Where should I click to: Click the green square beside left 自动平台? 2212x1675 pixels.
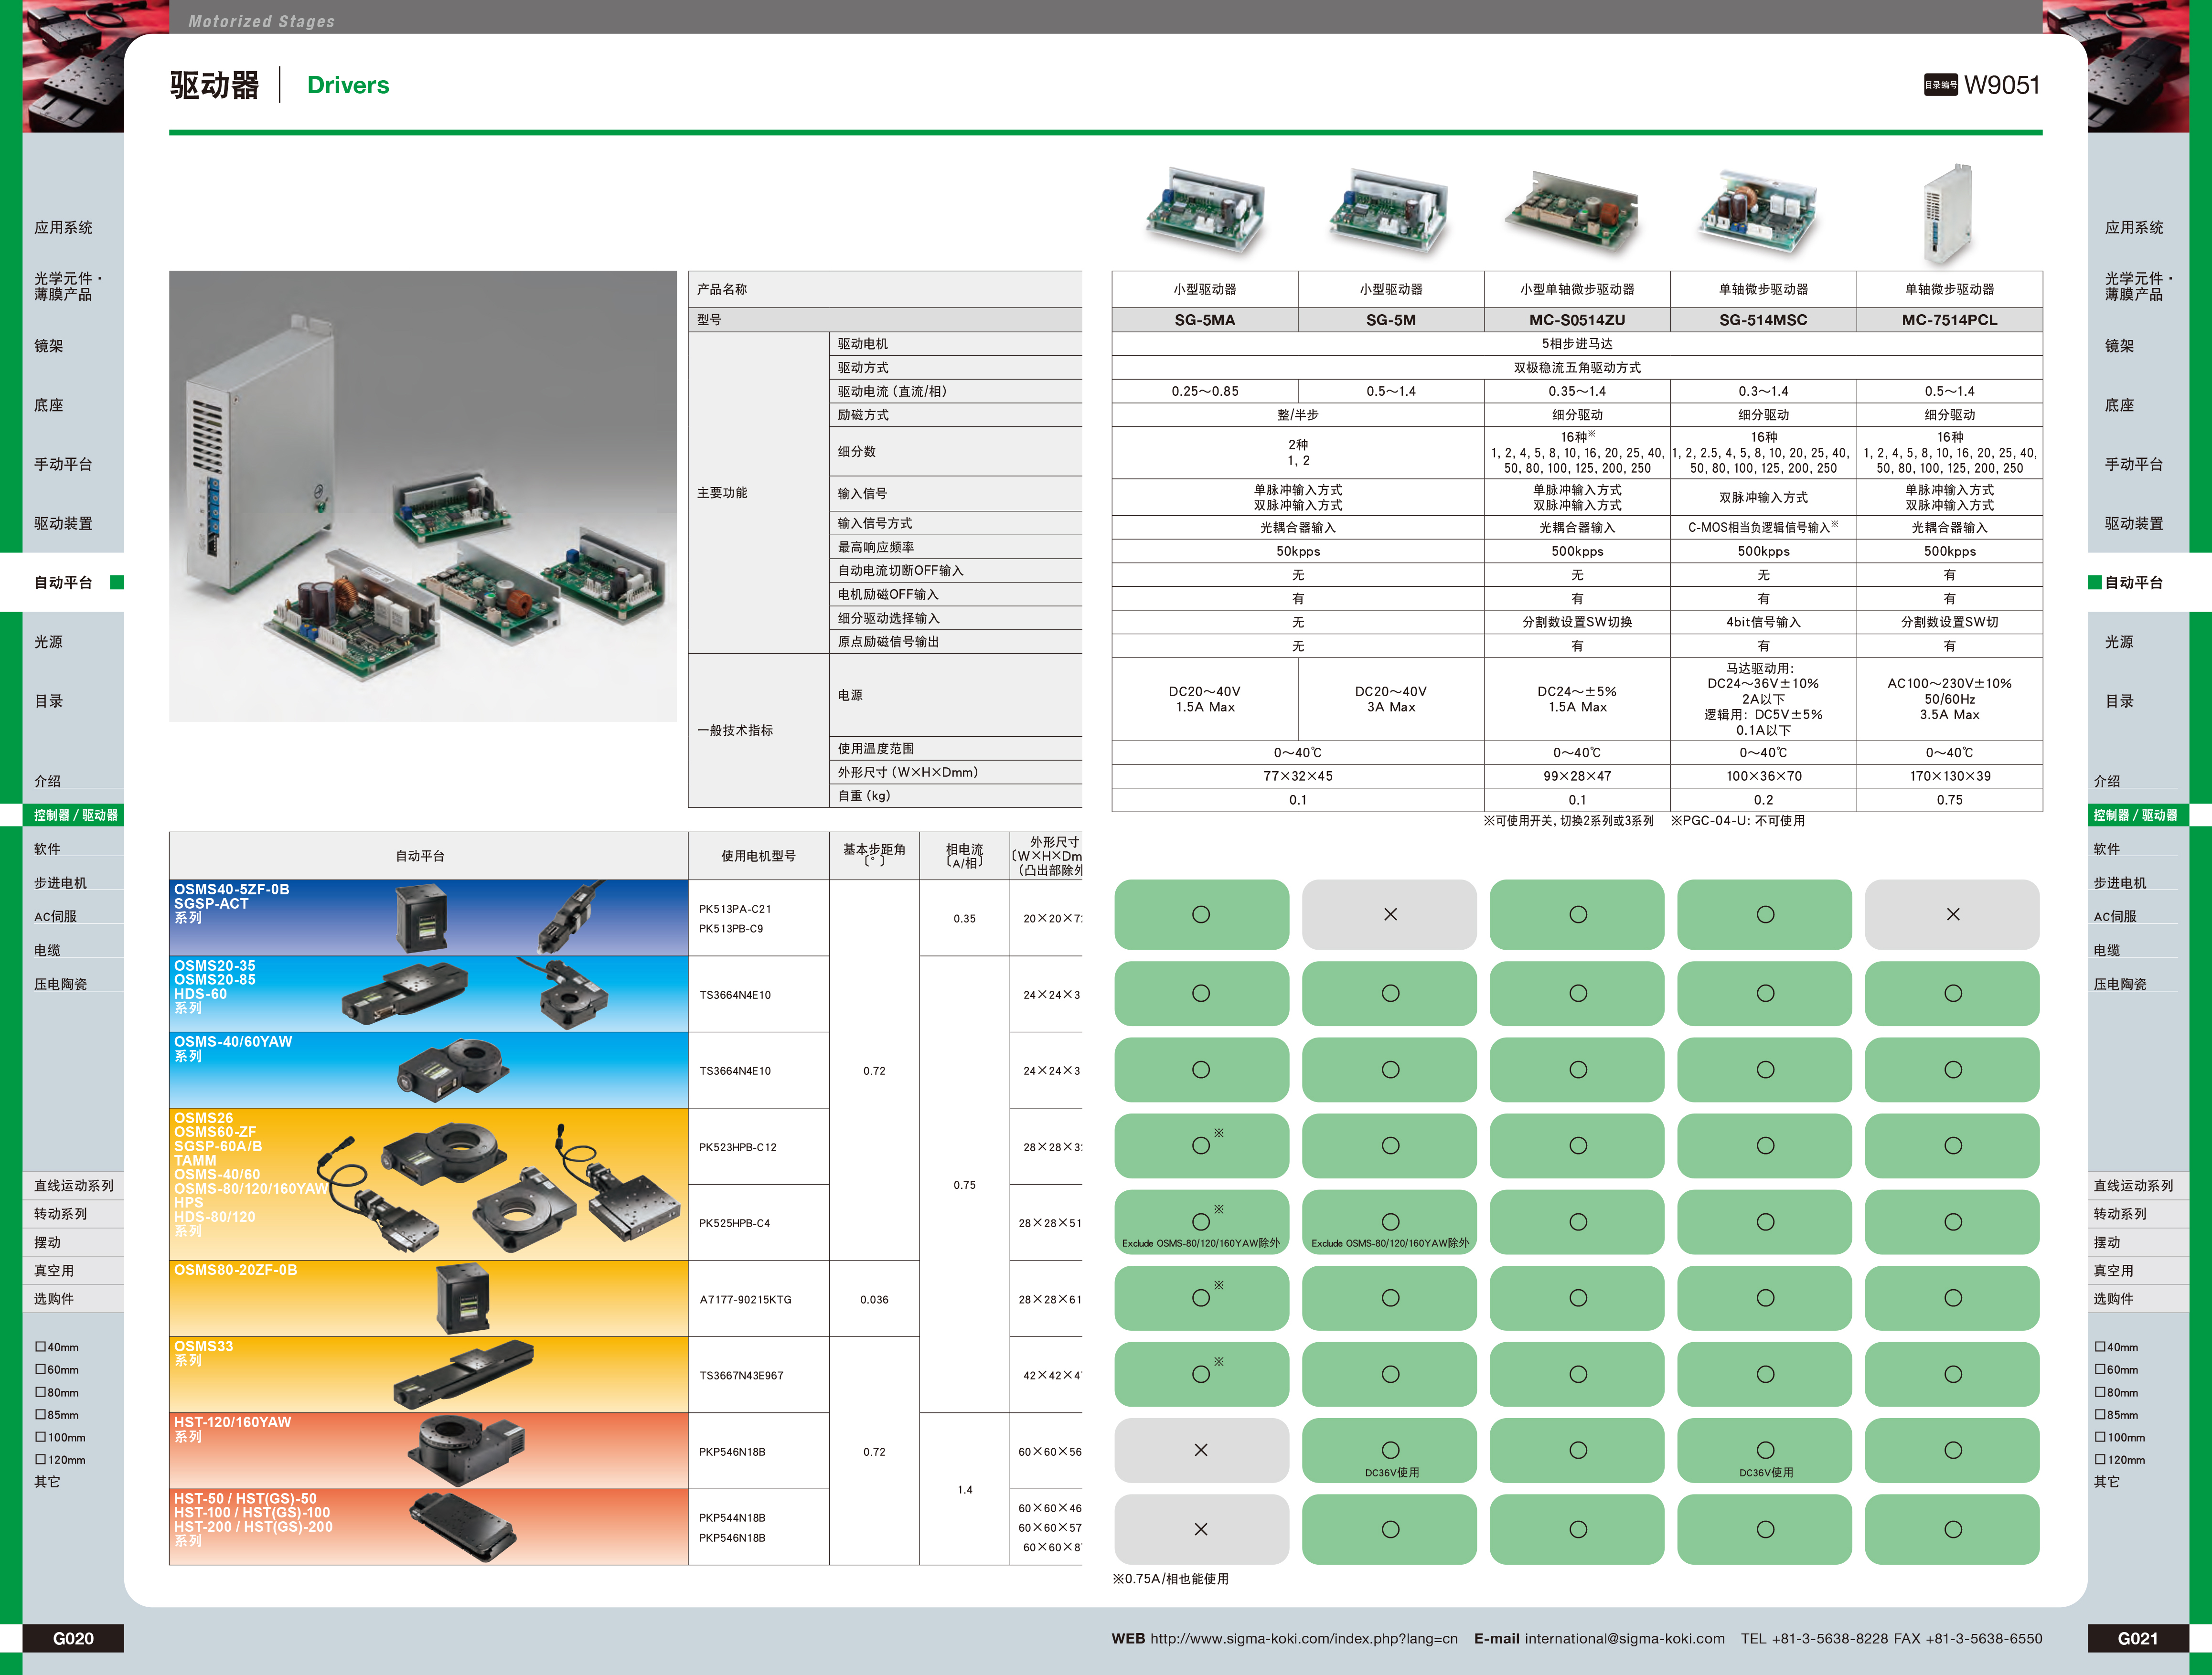[117, 583]
